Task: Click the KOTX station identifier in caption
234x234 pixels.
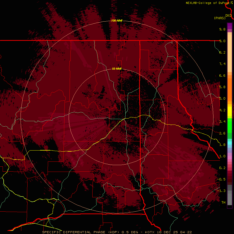Action: tap(150, 232)
